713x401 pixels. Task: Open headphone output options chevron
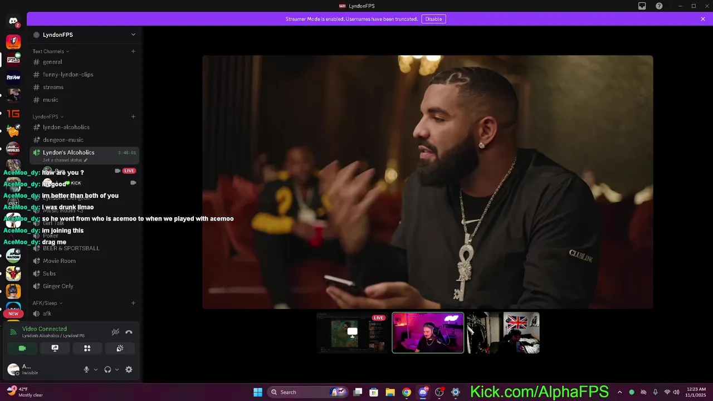point(117,370)
